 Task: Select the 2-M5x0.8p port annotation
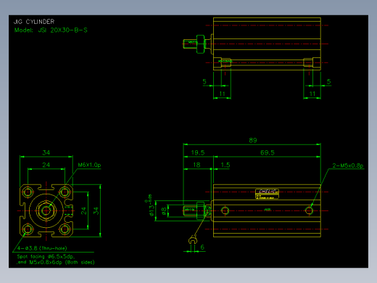[348, 165]
